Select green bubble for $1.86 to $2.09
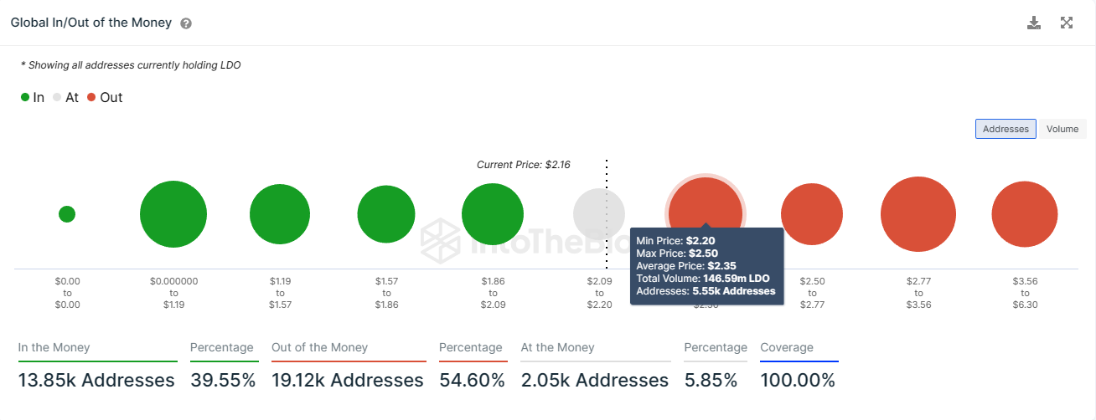 [x=493, y=214]
